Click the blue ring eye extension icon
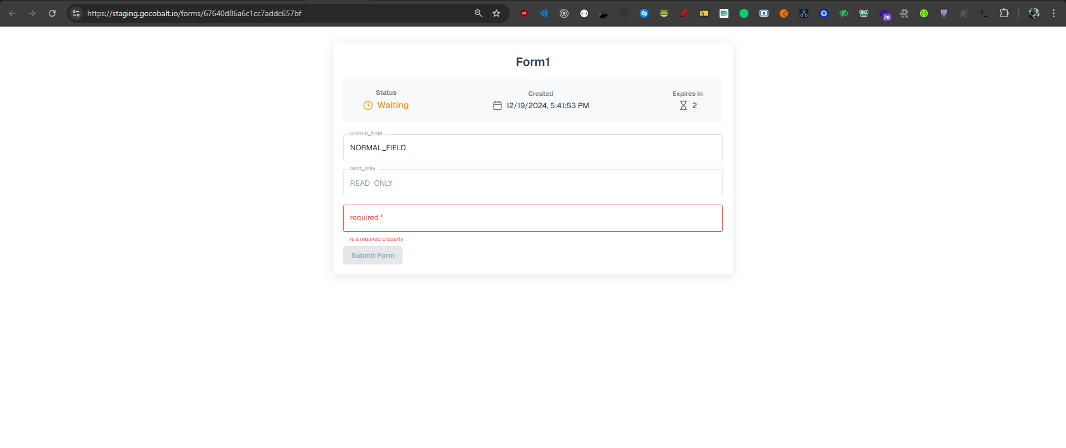 click(824, 13)
